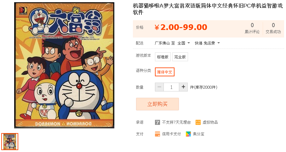The width and height of the screenshot is (286, 152).
Task: Expand the 全国 destination dropdown
Action: tap(184, 43)
